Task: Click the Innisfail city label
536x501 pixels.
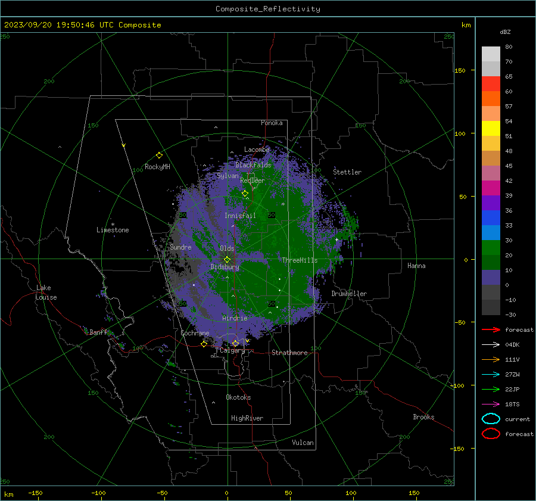Action: [x=240, y=216]
